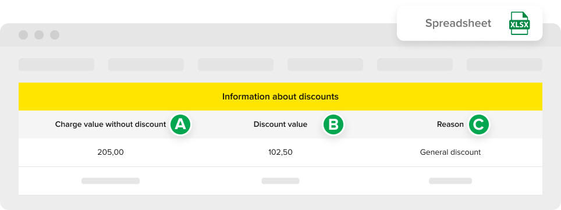Click the General discount cell
The width and height of the screenshot is (561, 210).
[x=450, y=152]
